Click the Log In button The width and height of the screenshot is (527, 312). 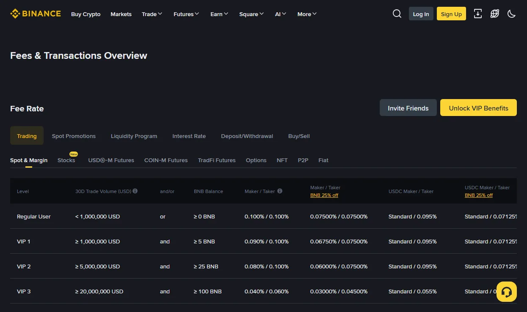click(x=421, y=14)
